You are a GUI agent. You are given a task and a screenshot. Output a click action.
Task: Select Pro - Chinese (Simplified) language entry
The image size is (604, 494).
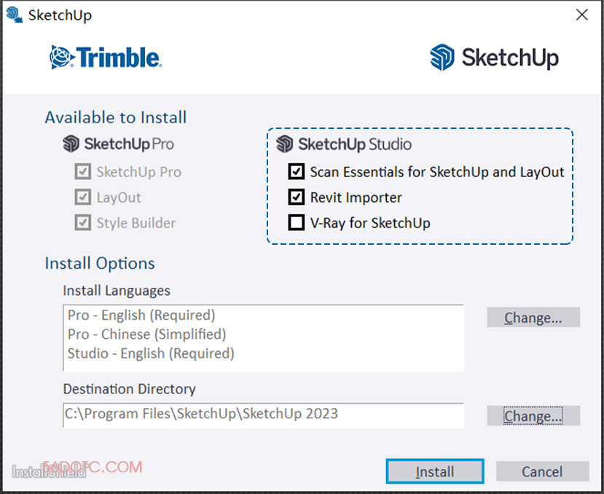[x=146, y=334]
